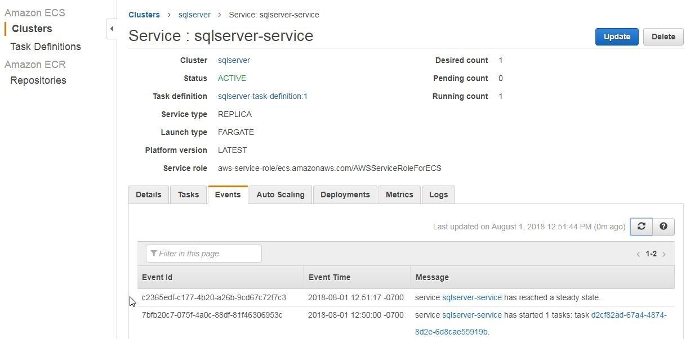Select the Events tab
This screenshot has height=339, width=699.
pos(228,195)
